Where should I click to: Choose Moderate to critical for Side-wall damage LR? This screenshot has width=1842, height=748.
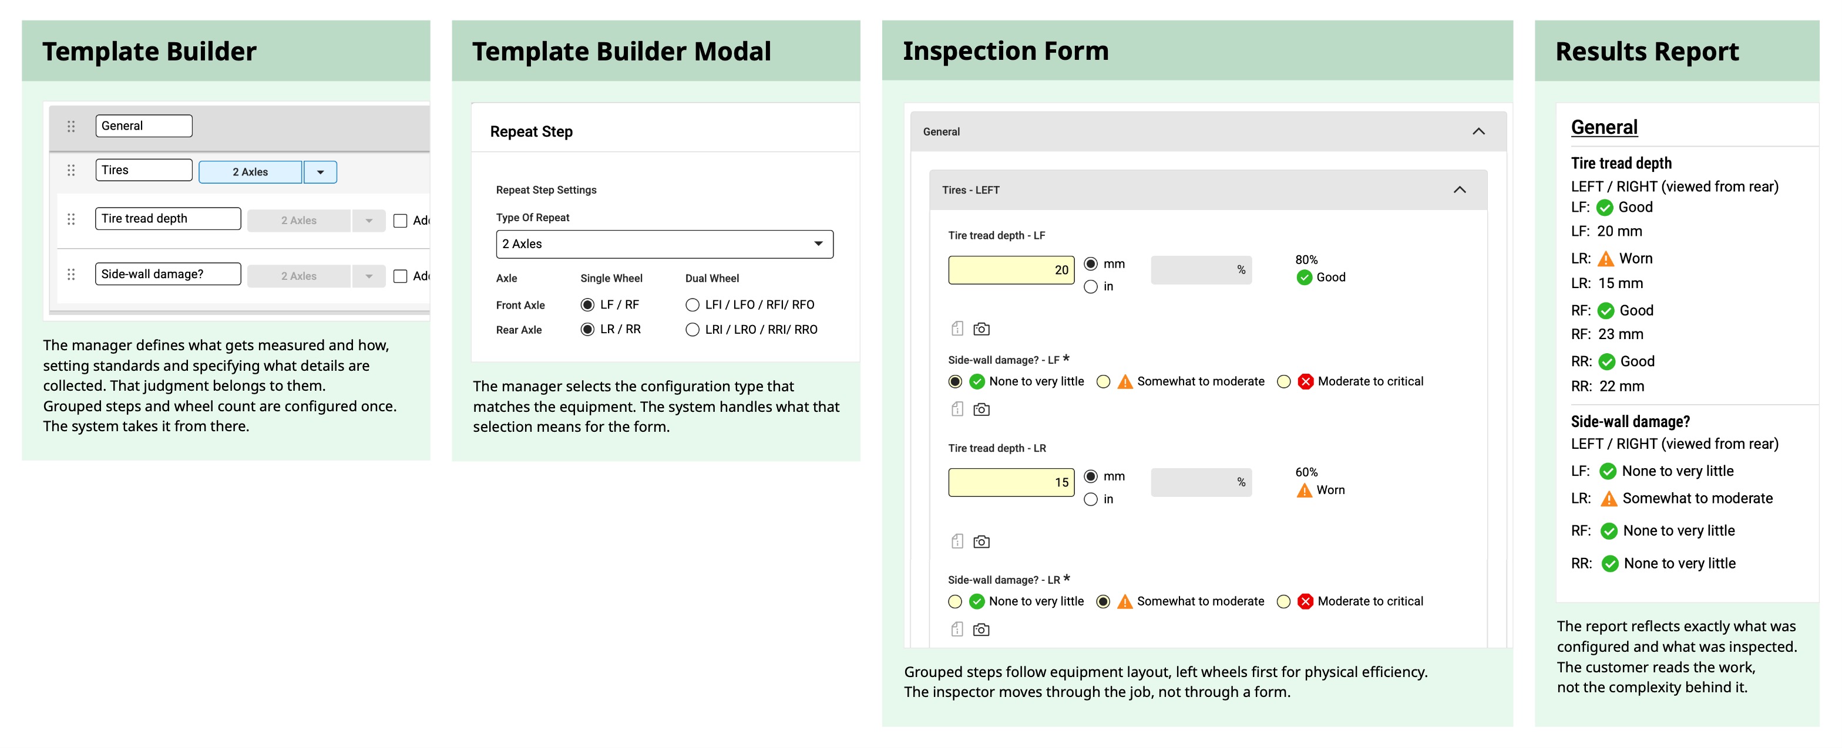coord(1283,601)
